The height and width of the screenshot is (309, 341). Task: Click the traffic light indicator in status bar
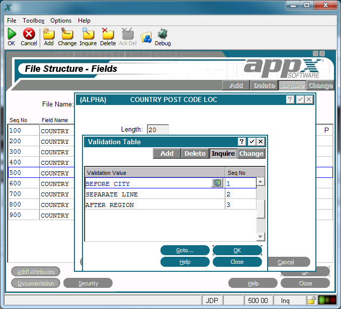pos(327,300)
